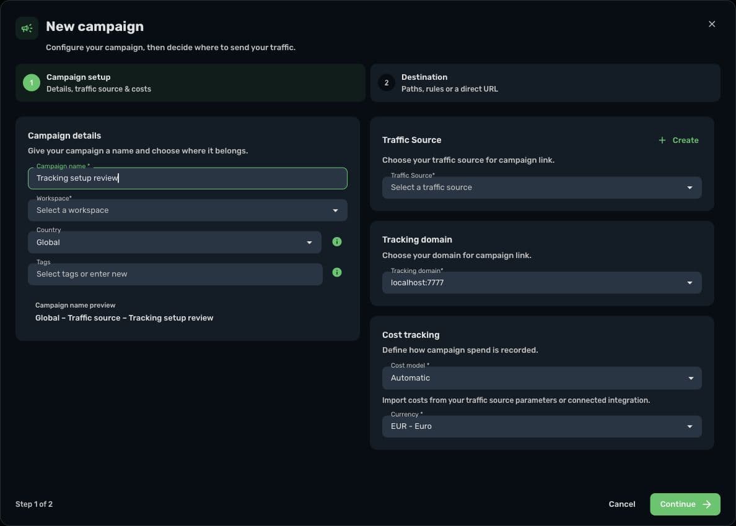
Task: Click the Workspace dropdown arrow
Action: (335, 210)
